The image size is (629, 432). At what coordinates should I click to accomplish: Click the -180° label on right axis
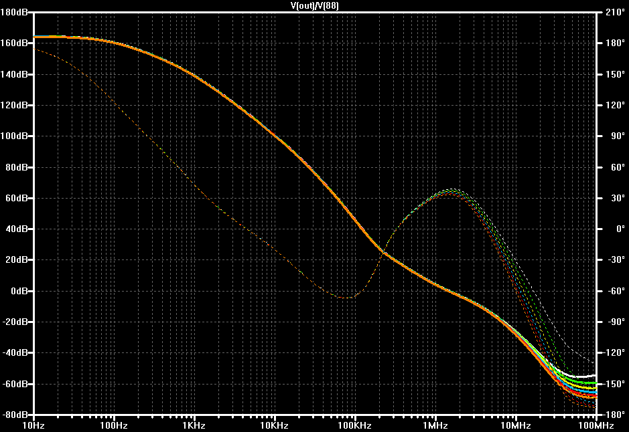click(614, 414)
